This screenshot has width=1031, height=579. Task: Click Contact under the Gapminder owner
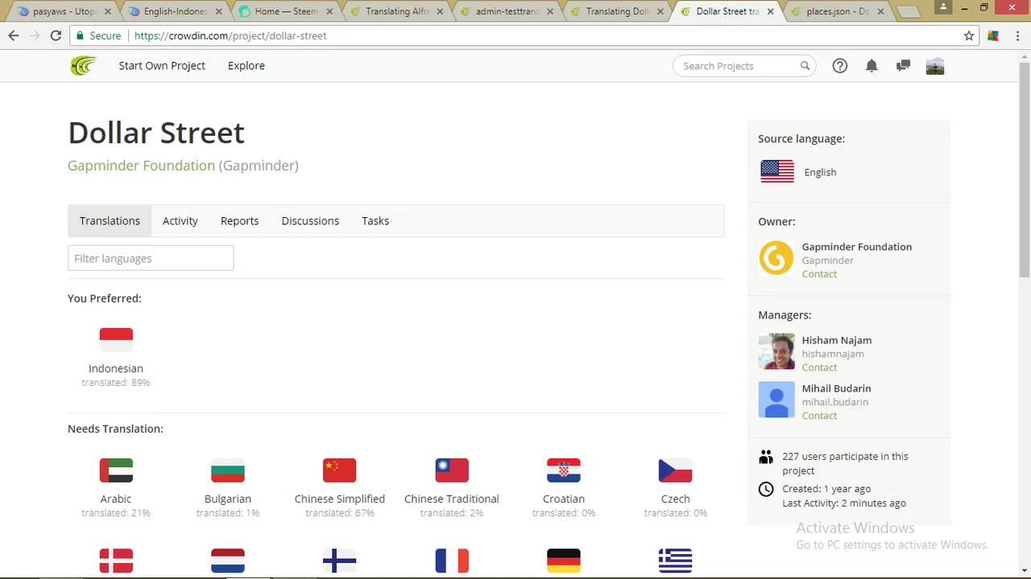tap(819, 274)
